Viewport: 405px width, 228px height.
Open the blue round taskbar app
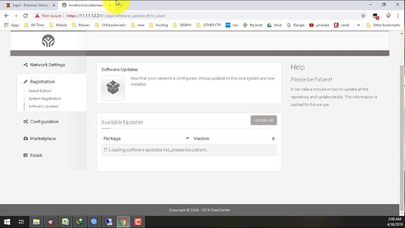tap(94, 222)
